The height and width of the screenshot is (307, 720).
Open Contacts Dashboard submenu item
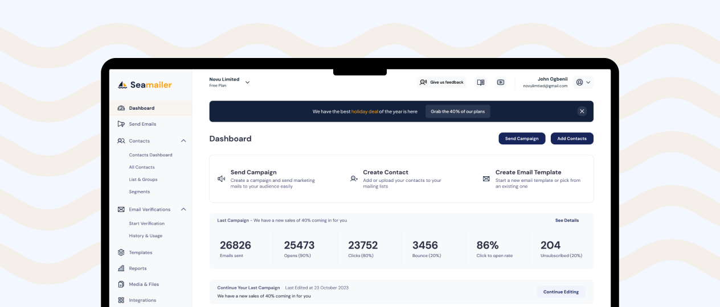pyautogui.click(x=150, y=155)
